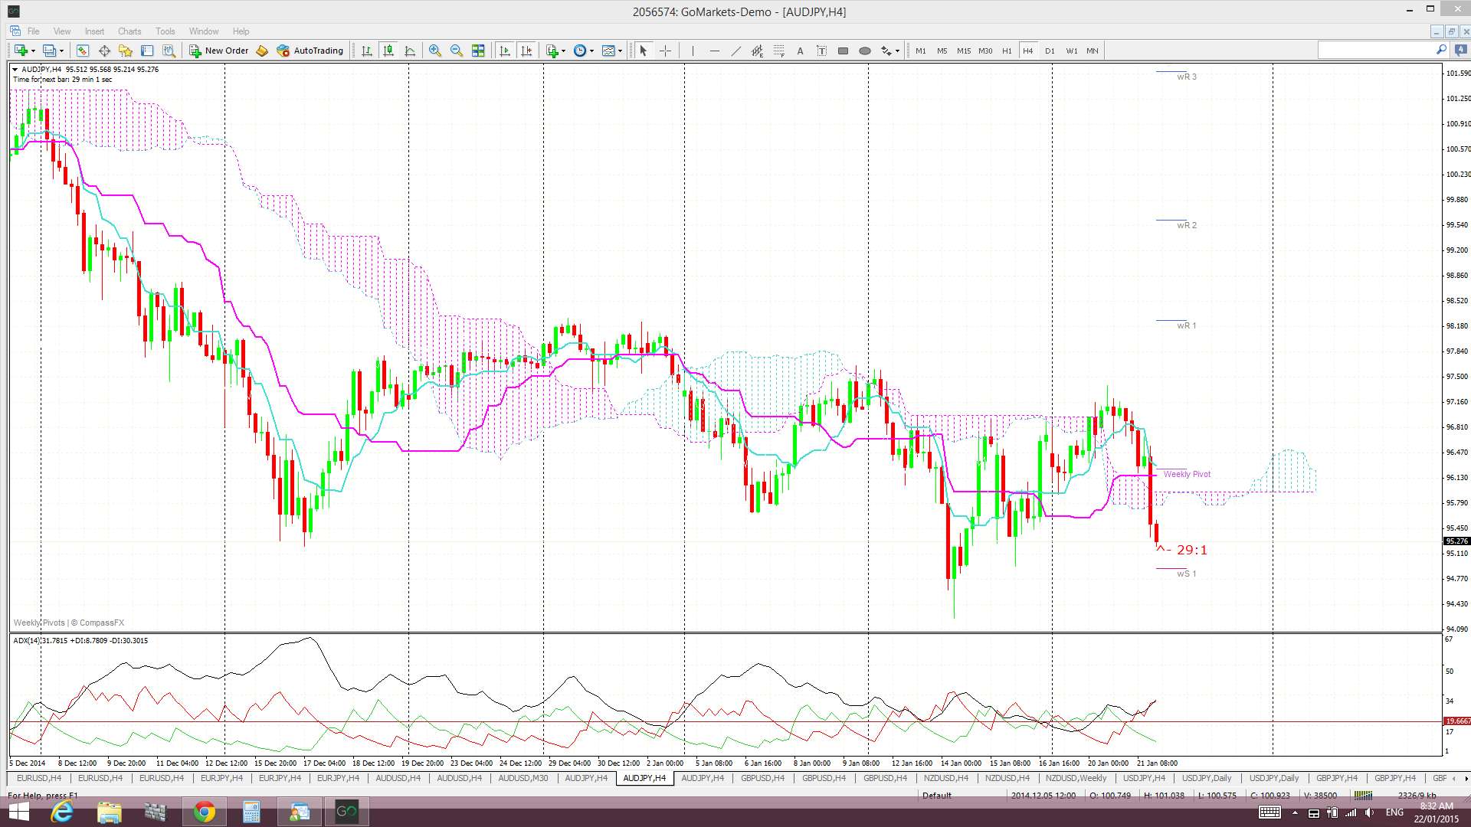Open Google Chrome from the taskbar

coord(204,812)
